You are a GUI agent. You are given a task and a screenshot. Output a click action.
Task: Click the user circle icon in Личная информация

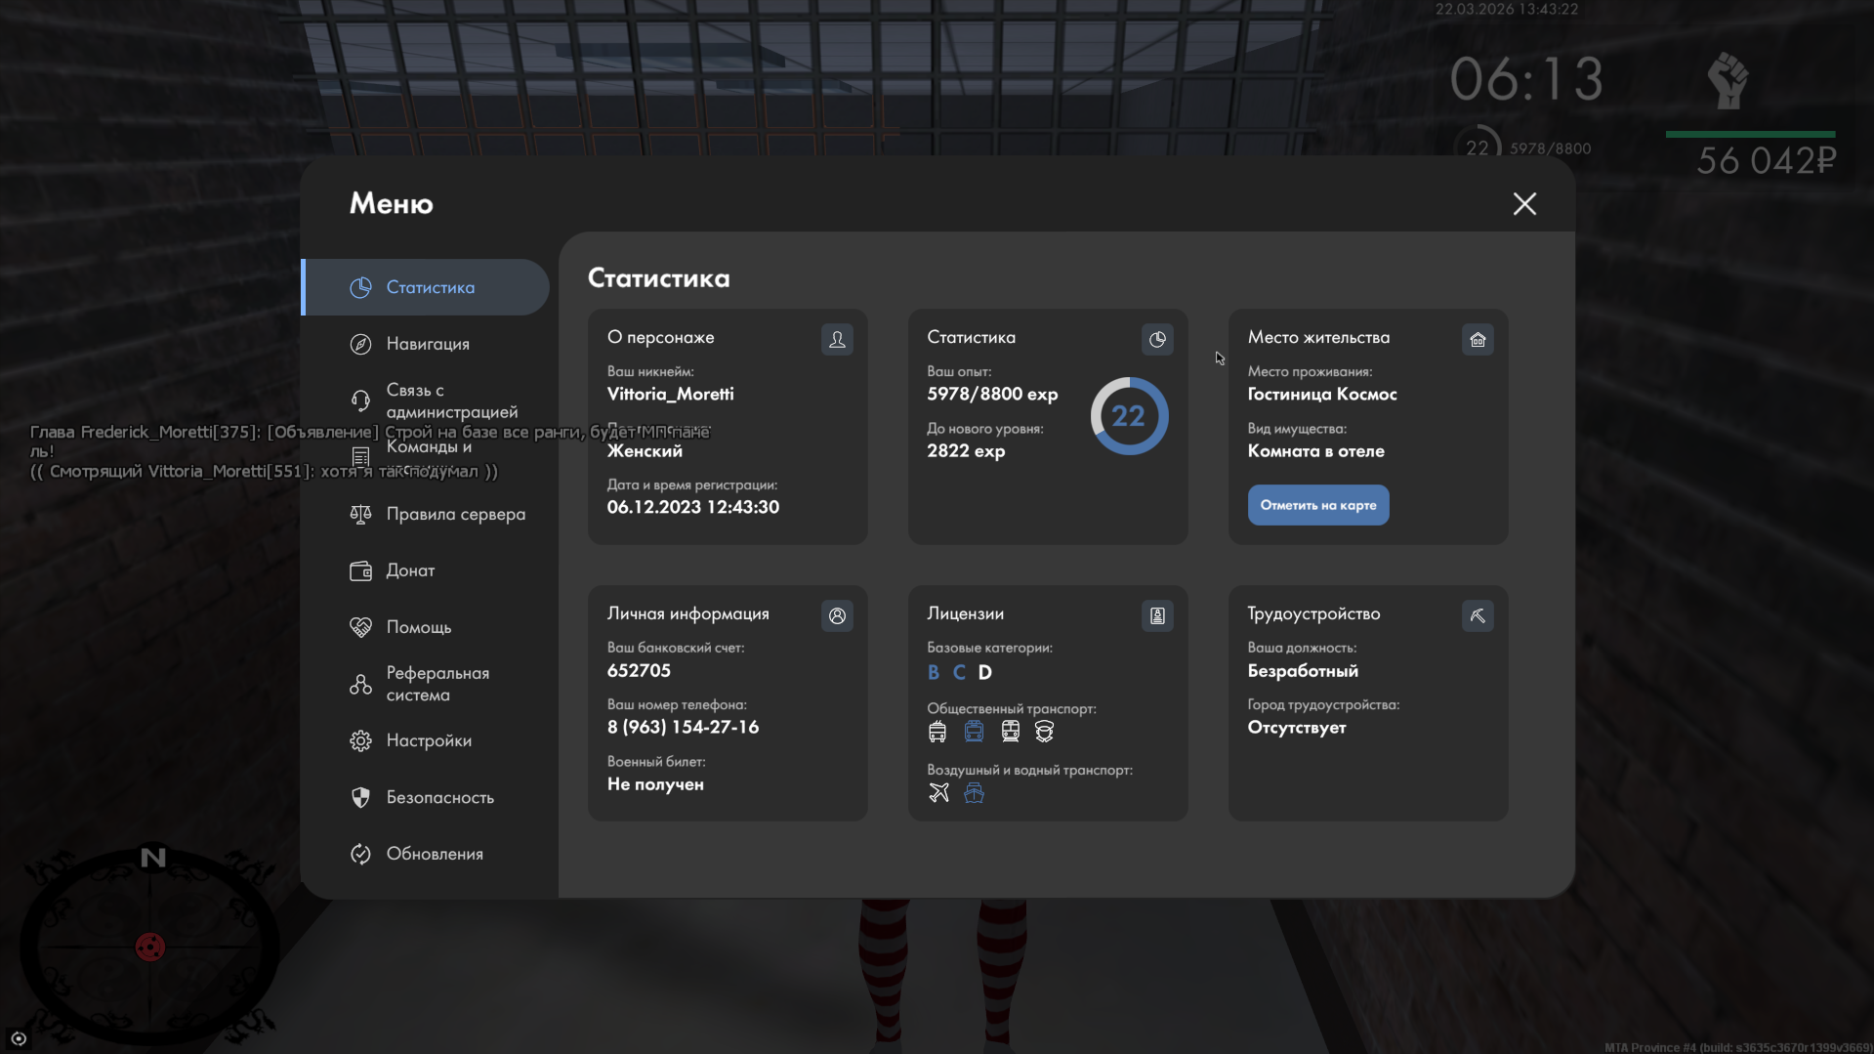pyautogui.click(x=837, y=615)
